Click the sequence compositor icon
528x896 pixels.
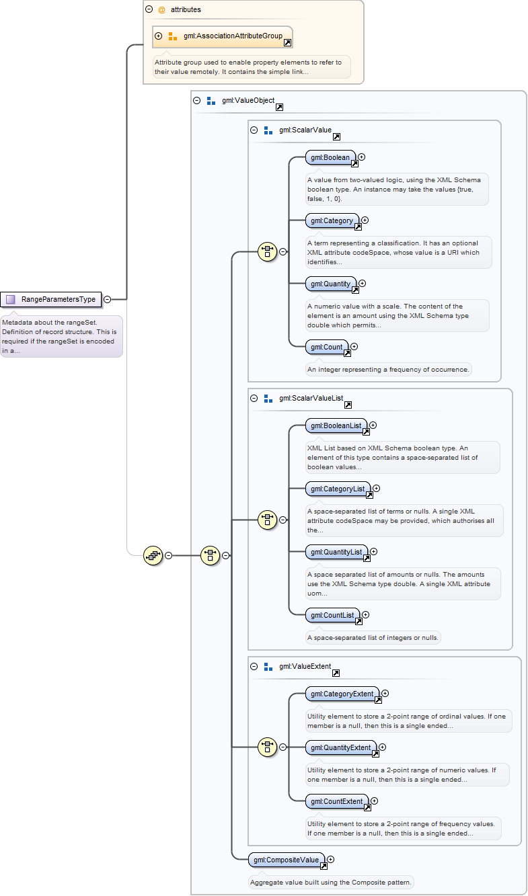153,555
